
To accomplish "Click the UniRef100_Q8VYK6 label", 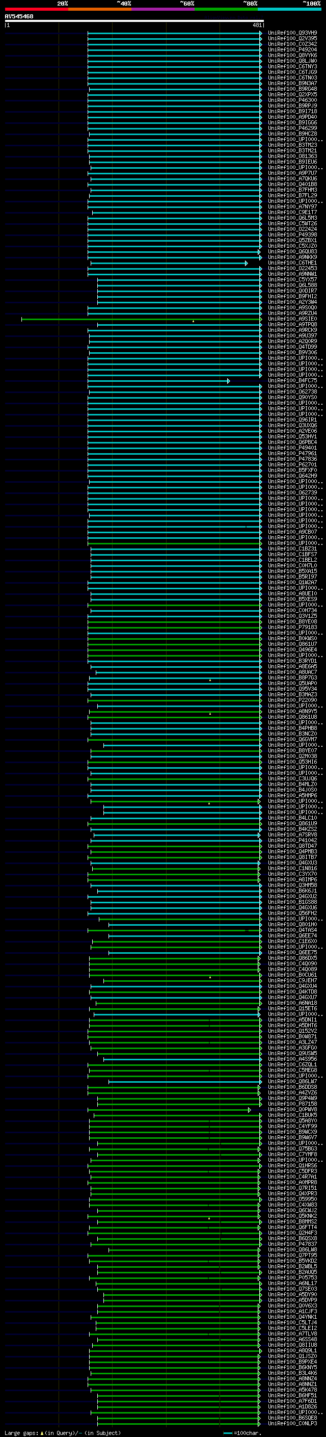I will coord(292,55).
